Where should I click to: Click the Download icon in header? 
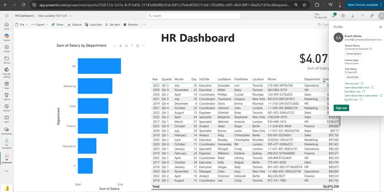pos(353,16)
